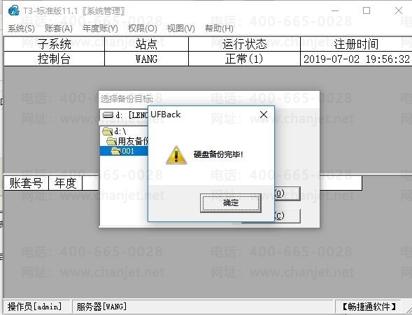Click the 年度 column header

[66, 183]
